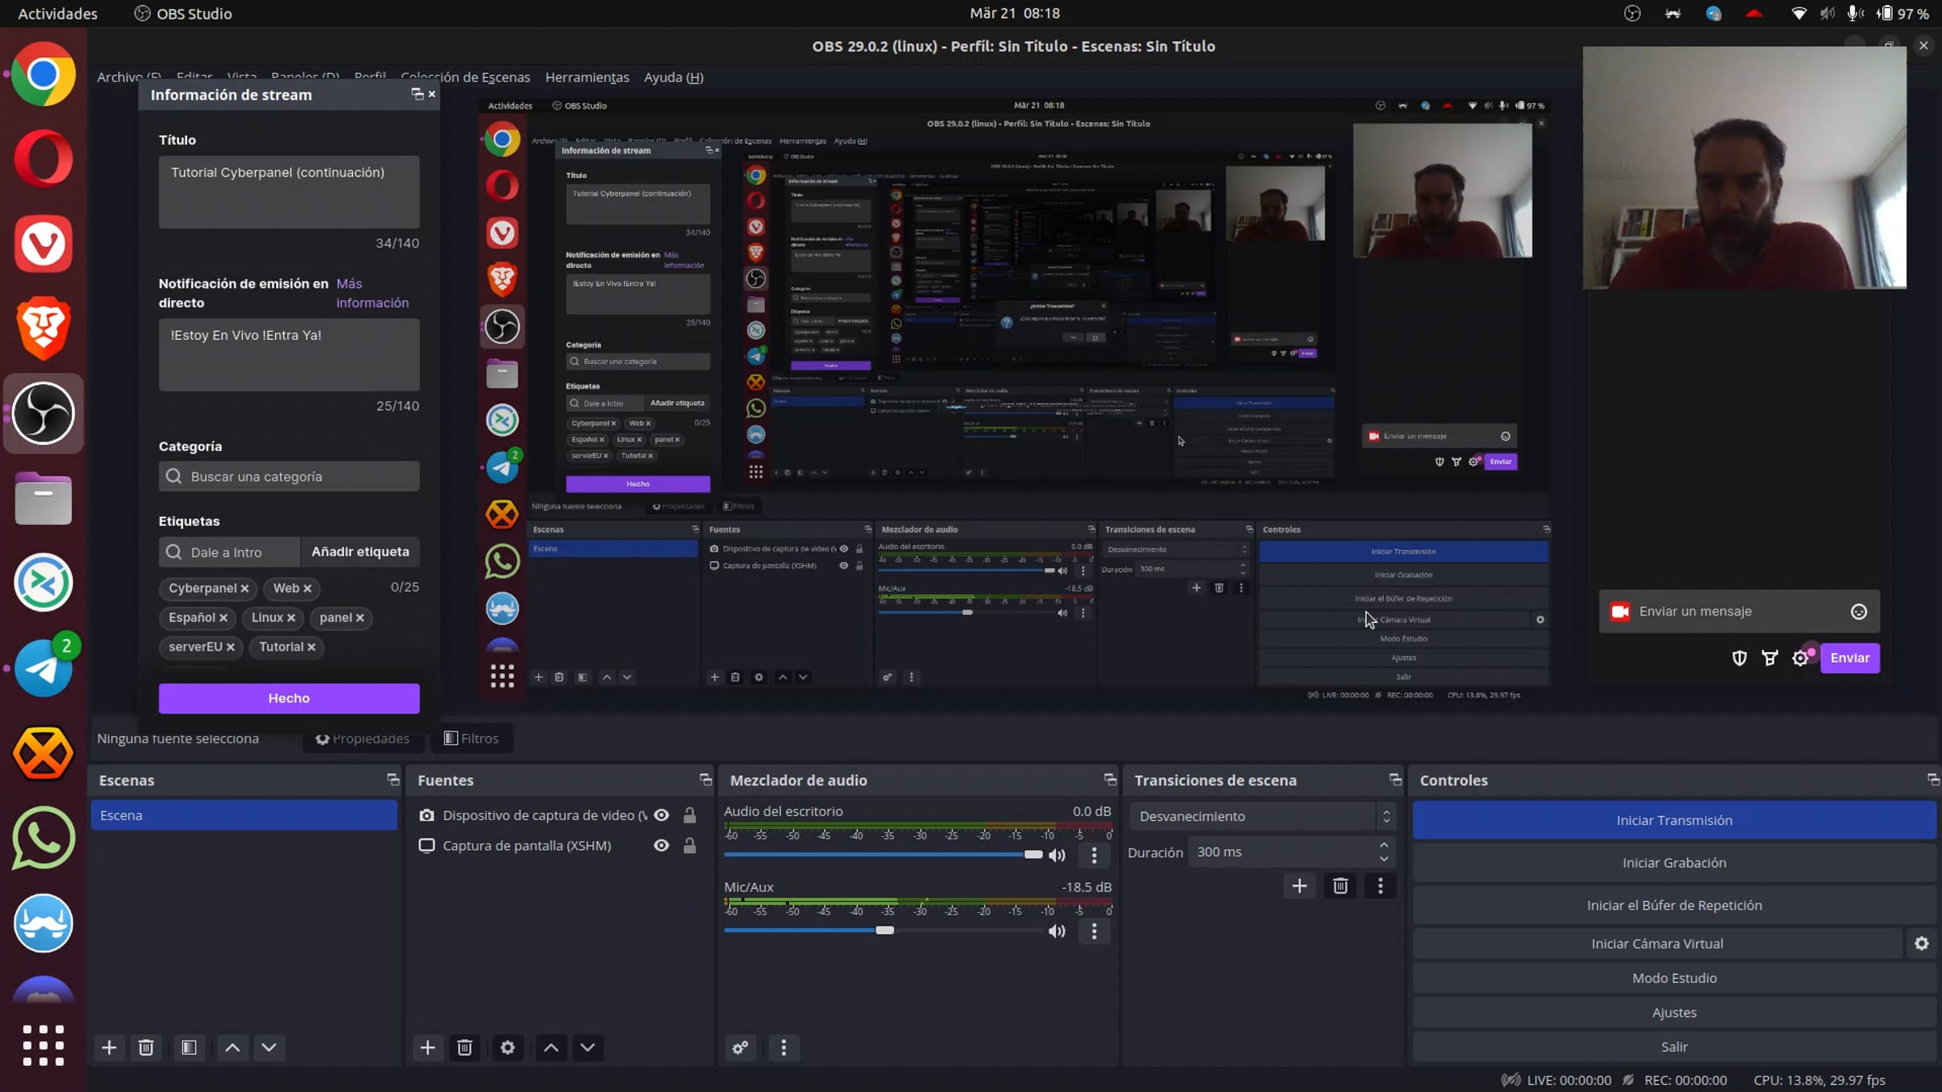
Task: Click the emoji icon in chat message box
Action: pos(1859,612)
